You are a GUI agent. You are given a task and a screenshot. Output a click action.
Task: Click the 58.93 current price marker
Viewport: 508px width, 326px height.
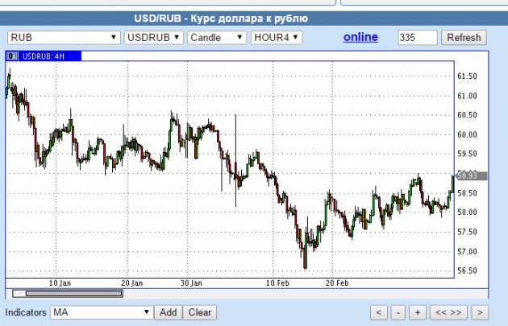[467, 175]
